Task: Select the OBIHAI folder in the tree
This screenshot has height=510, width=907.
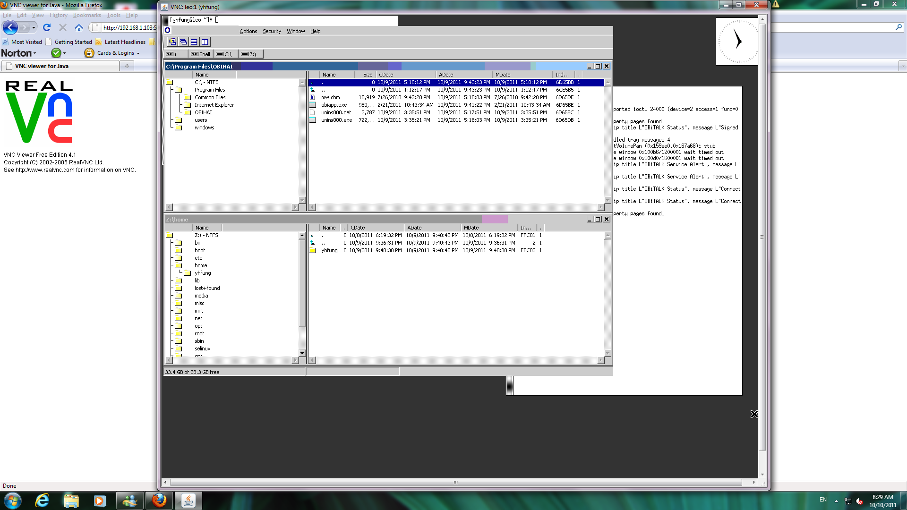Action: click(x=203, y=112)
